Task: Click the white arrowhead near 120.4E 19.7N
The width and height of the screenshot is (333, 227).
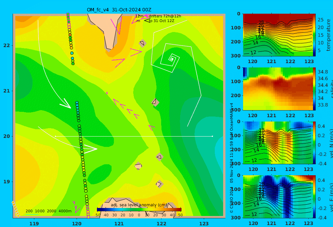Action: coord(91,149)
